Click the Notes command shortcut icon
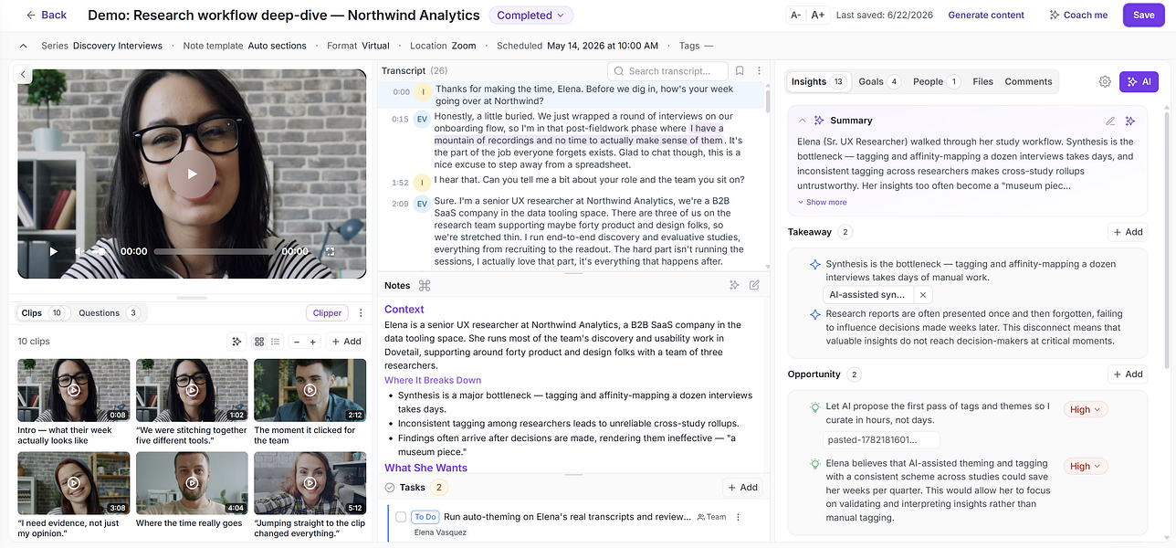Viewport: 1176px width, 548px height. point(425,286)
